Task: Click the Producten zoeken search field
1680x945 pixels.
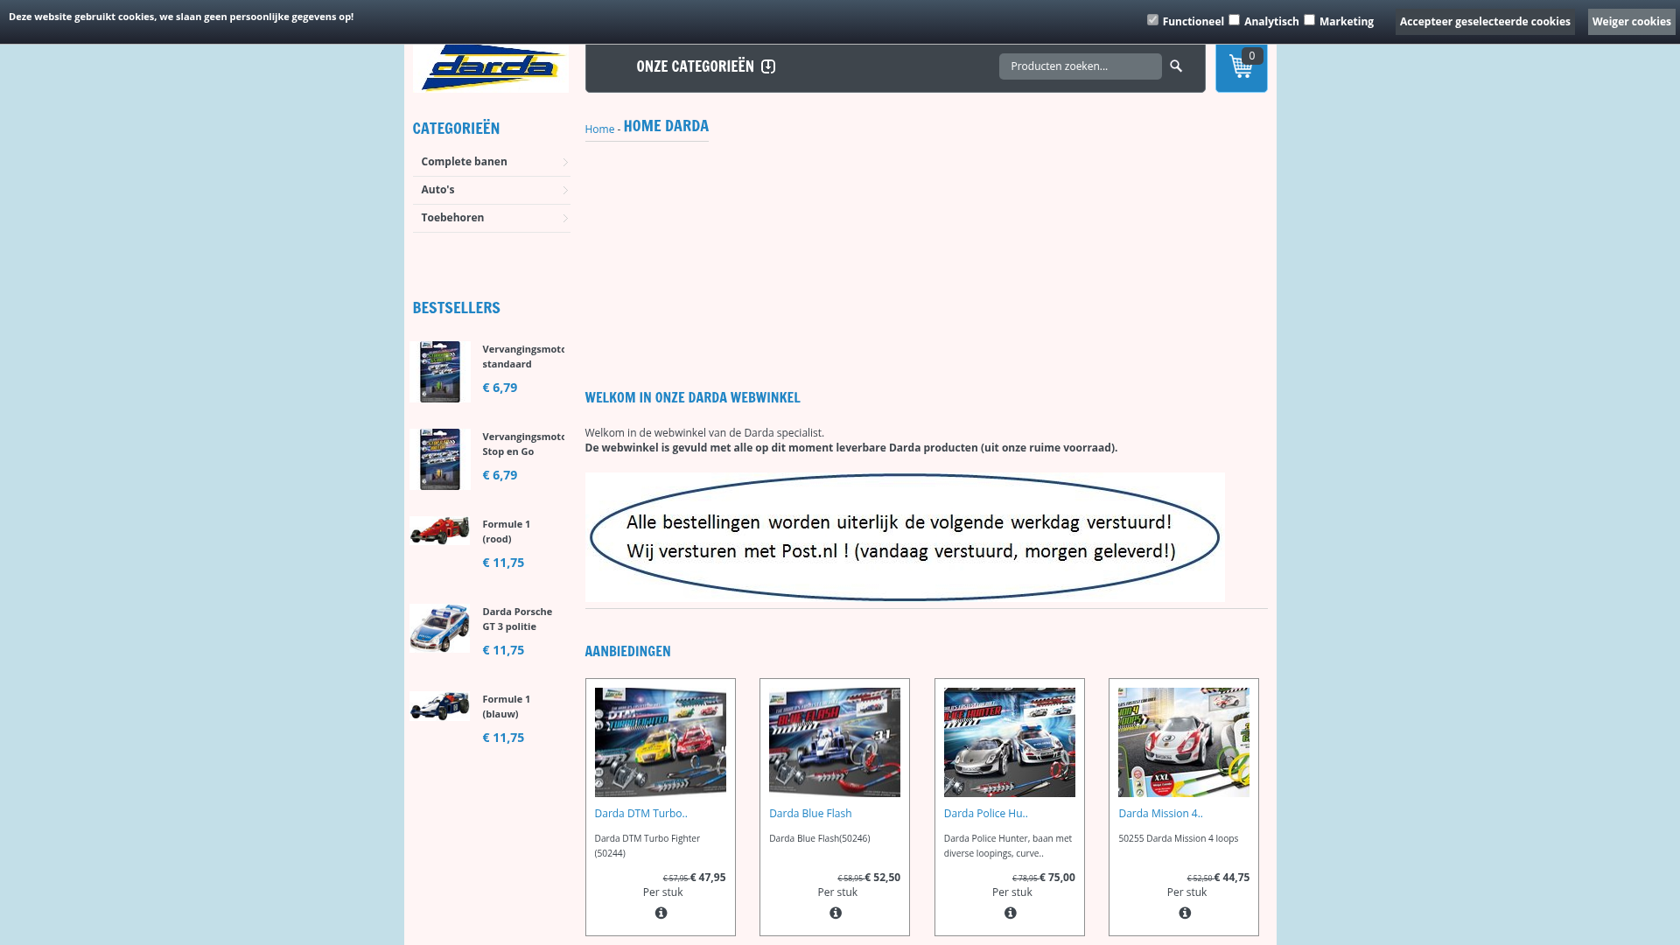Action: (1080, 66)
